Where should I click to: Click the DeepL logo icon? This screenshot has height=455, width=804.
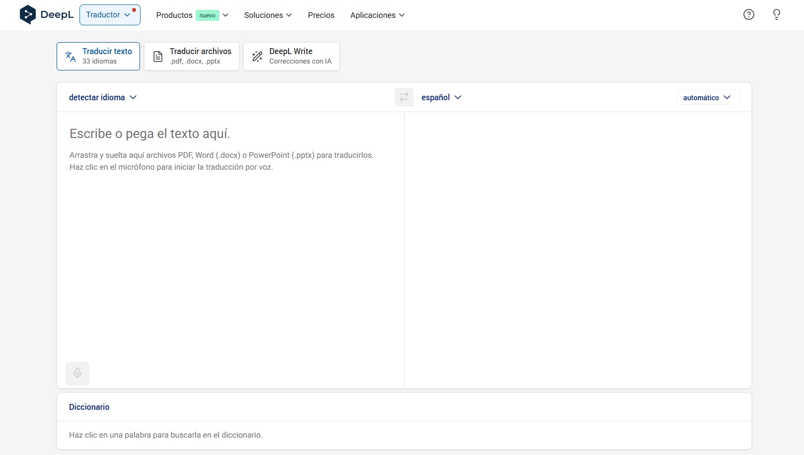[x=27, y=15]
